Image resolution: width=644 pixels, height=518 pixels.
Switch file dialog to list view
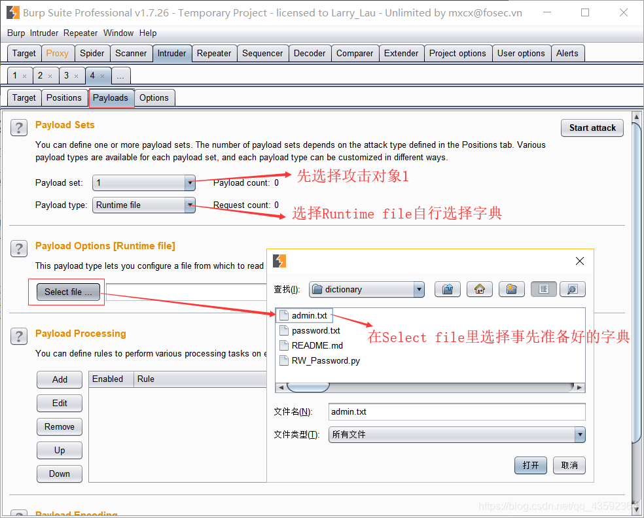click(x=543, y=289)
